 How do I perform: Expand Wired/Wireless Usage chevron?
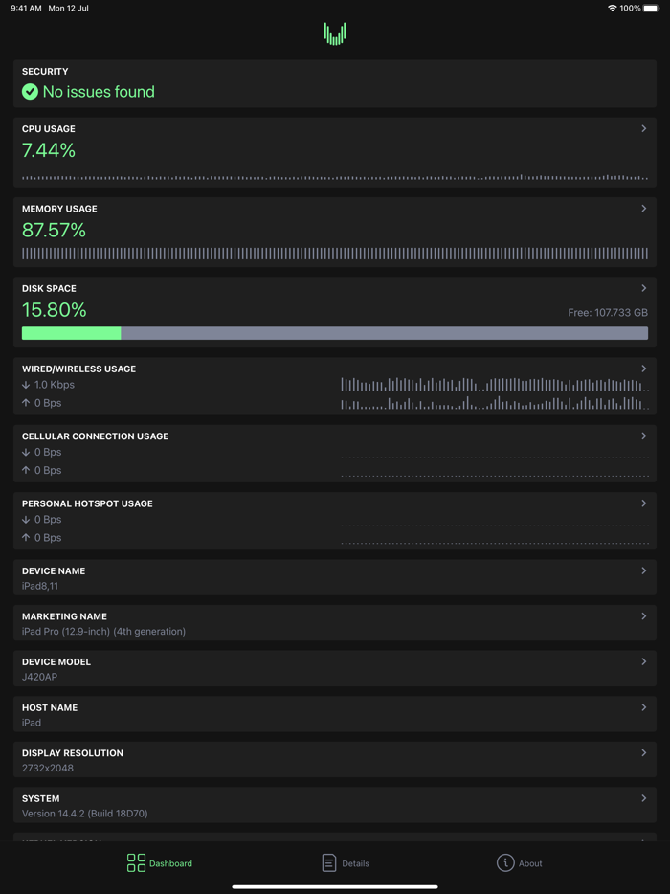coord(644,369)
